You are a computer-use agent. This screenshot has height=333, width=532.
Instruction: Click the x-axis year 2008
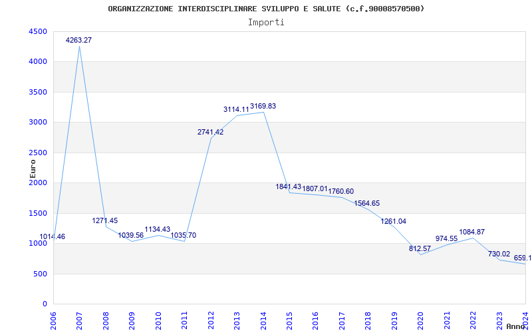coord(106,321)
